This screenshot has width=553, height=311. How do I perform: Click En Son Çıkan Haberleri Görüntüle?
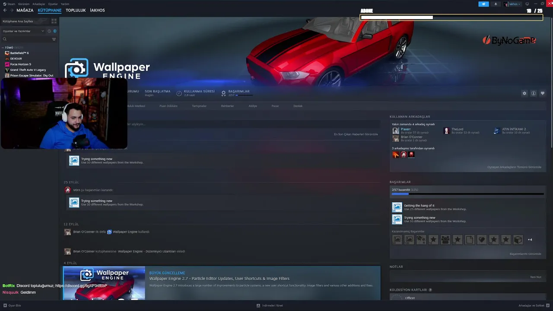click(x=356, y=134)
